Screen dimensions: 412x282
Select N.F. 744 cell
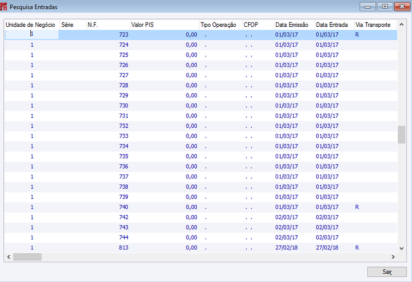point(108,238)
